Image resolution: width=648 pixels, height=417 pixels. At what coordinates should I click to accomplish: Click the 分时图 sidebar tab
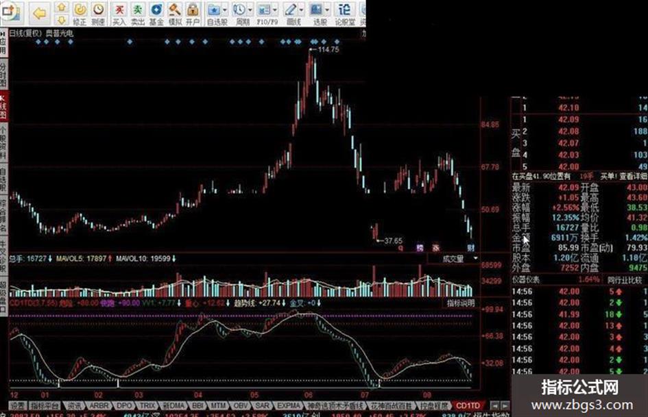(3, 75)
